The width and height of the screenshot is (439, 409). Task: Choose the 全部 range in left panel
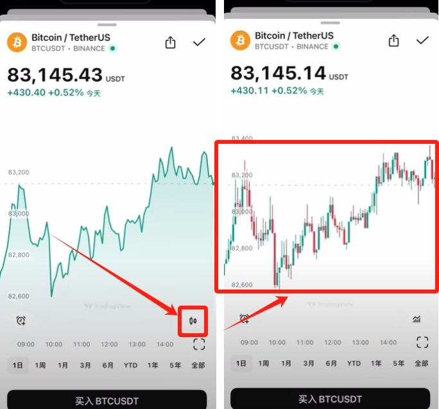(198, 365)
